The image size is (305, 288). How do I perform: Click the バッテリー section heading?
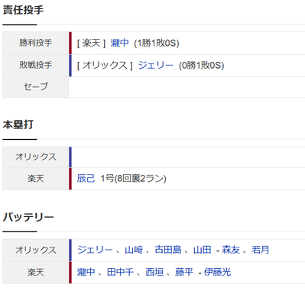coord(28,217)
